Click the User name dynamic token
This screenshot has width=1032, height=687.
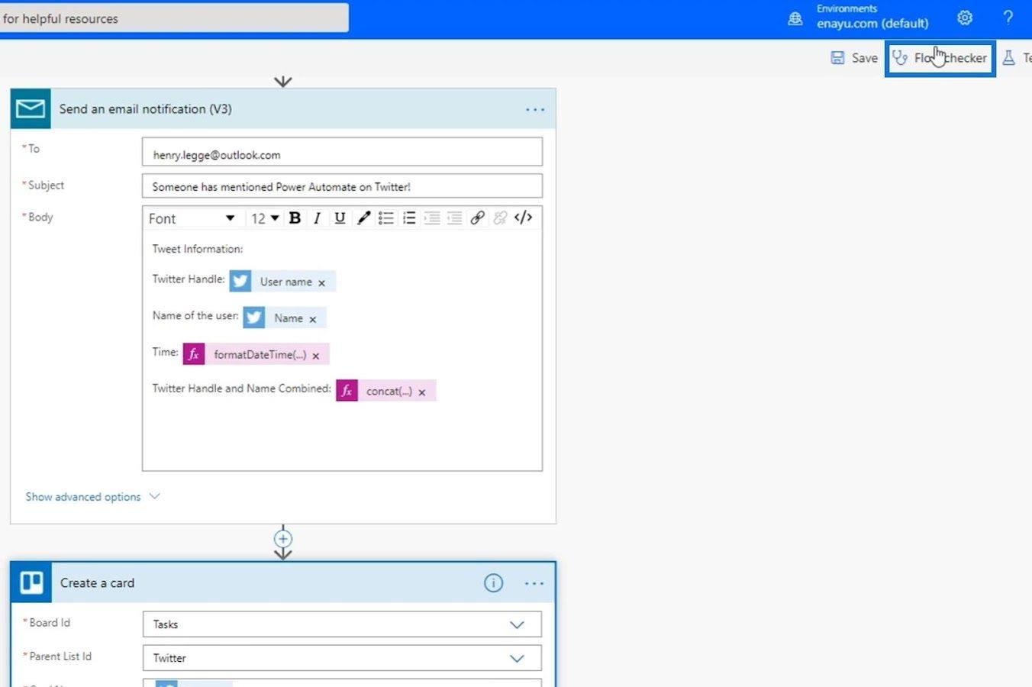pyautogui.click(x=282, y=281)
